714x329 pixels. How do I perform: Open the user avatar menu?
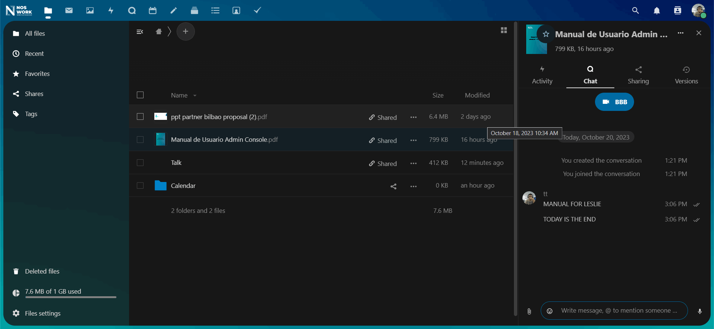(698, 10)
